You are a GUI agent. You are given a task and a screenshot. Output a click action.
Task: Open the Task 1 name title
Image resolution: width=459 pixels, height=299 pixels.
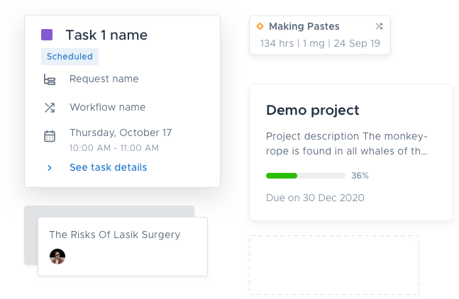point(106,35)
